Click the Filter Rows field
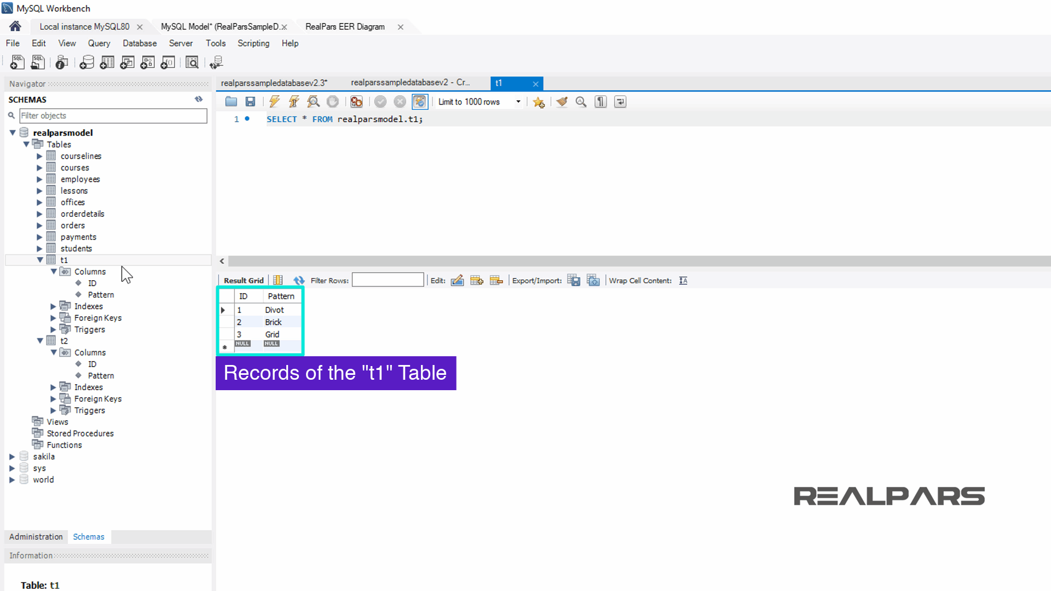This screenshot has height=591, width=1051. [x=388, y=280]
